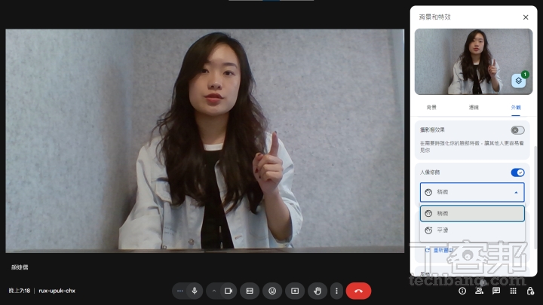Show the participants list
Viewport: 543px width, 305px height.
coord(480,291)
